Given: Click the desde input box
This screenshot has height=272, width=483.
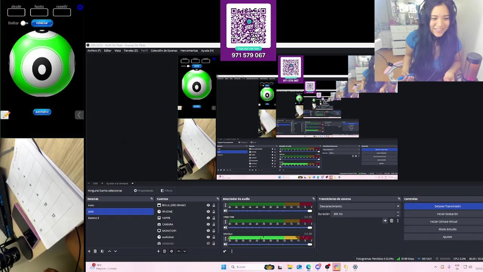Looking at the screenshot, I should (16, 12).
